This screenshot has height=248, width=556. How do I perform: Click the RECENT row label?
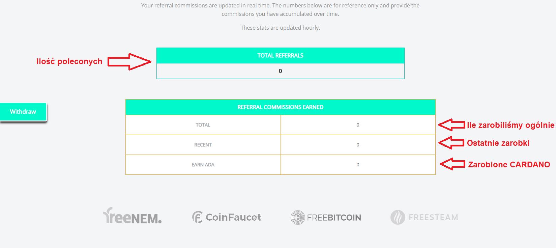pyautogui.click(x=203, y=145)
